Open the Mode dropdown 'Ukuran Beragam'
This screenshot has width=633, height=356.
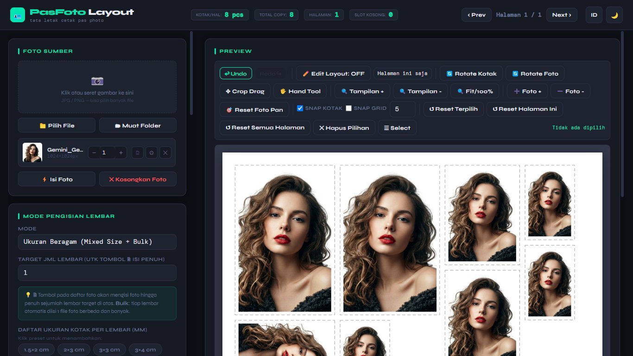coord(97,242)
